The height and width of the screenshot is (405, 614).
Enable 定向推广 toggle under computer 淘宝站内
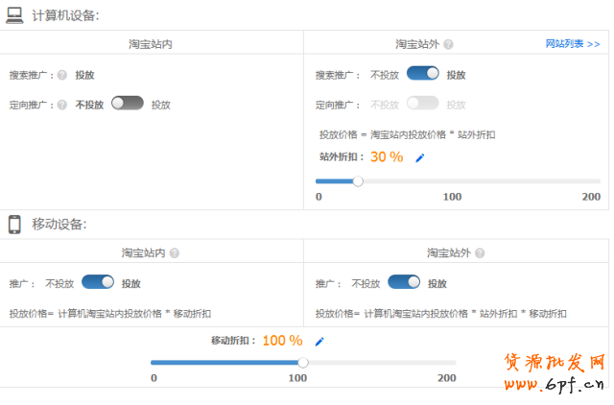(x=127, y=104)
